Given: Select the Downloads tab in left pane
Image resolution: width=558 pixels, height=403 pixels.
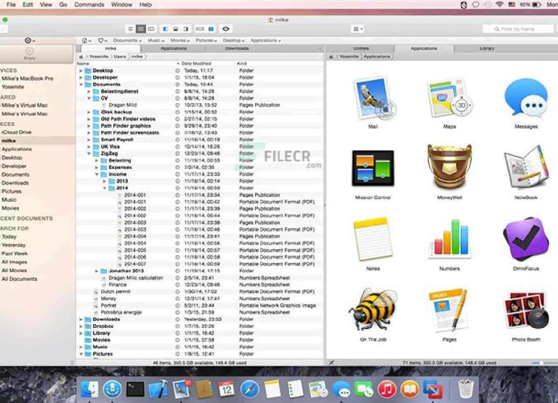Looking at the screenshot, I should (237, 48).
